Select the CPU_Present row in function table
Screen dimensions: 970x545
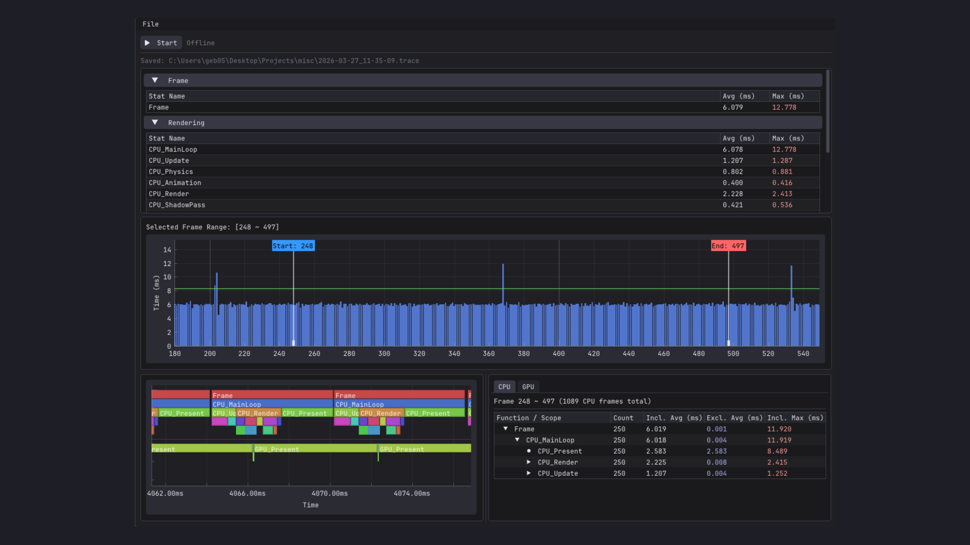[559, 451]
